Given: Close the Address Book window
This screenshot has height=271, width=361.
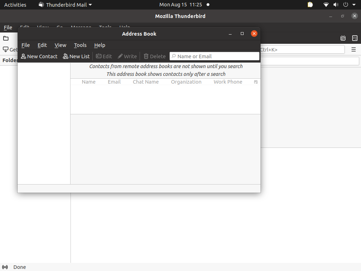Looking at the screenshot, I should pyautogui.click(x=254, y=34).
